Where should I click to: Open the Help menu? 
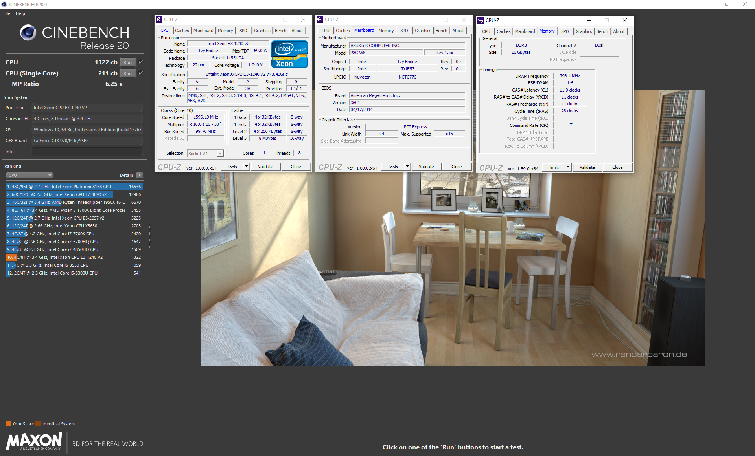click(20, 13)
